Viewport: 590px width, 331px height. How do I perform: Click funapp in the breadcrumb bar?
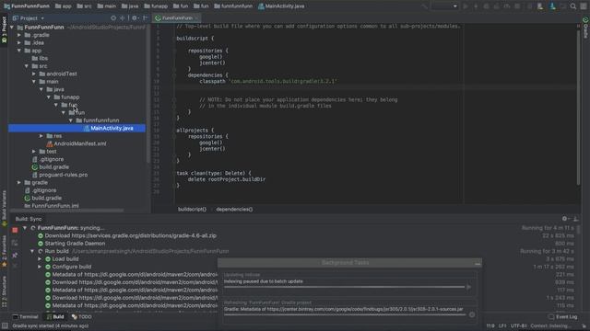156,6
